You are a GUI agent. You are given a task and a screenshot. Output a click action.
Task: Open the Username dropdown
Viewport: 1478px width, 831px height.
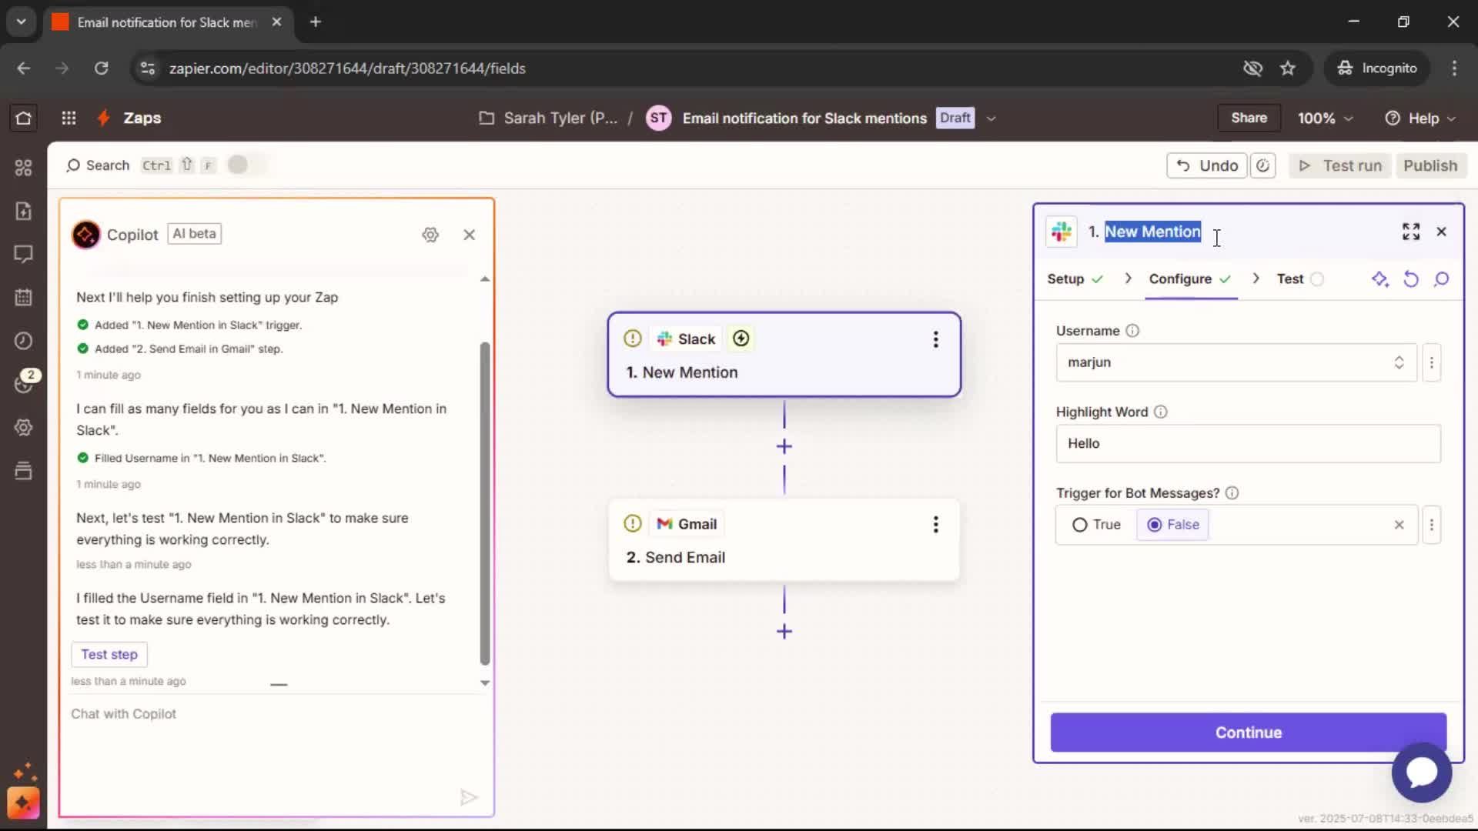(1236, 362)
